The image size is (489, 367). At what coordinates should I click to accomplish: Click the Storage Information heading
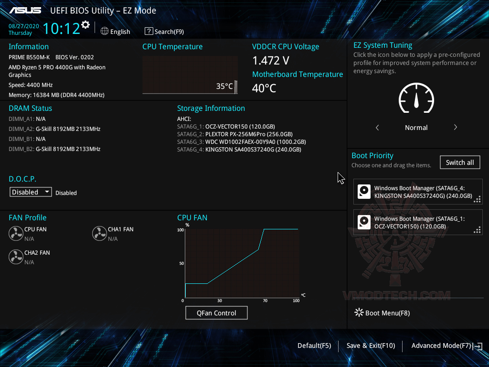tap(211, 108)
